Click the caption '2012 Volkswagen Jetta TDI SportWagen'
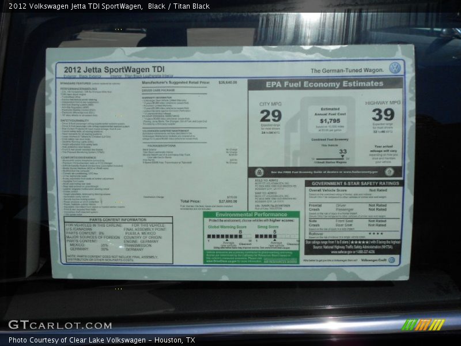461x346 pixels. [75, 6]
